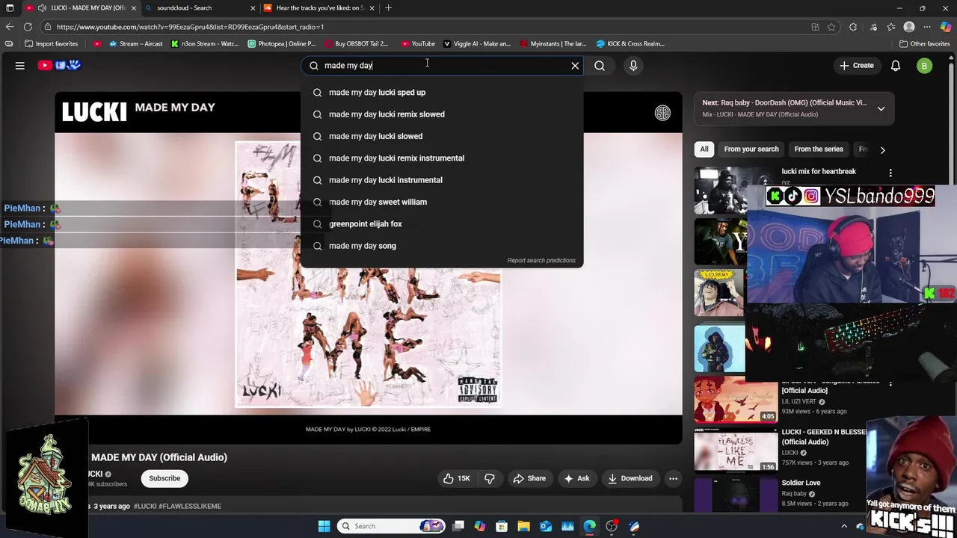Open Lil Uzi Vert video thumbnail 4:05
The height and width of the screenshot is (538, 957).
pyautogui.click(x=736, y=400)
